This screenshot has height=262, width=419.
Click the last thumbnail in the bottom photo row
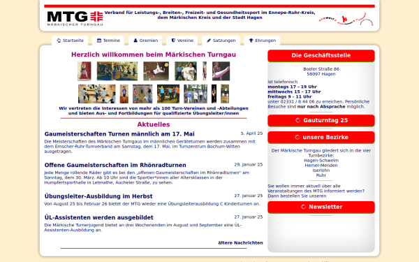click(225, 94)
